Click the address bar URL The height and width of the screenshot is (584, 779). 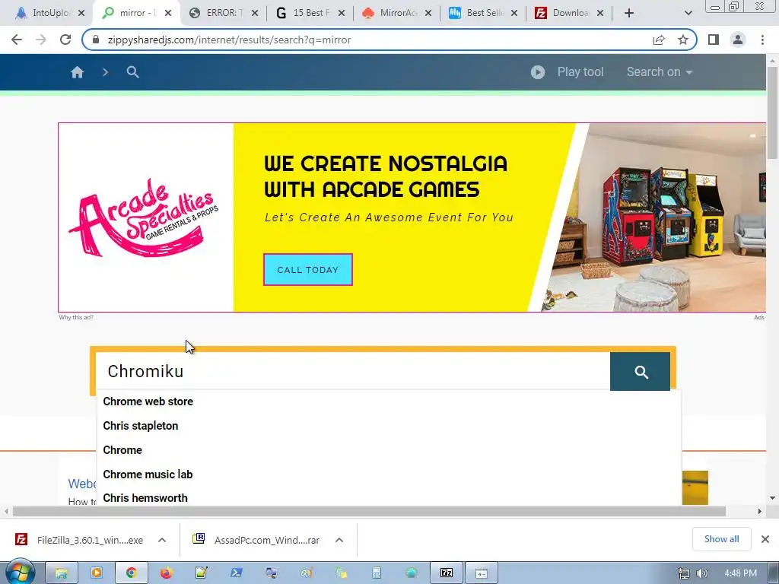(230, 40)
